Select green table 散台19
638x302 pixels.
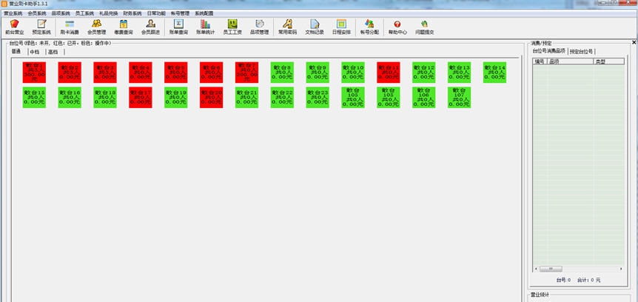click(x=175, y=97)
